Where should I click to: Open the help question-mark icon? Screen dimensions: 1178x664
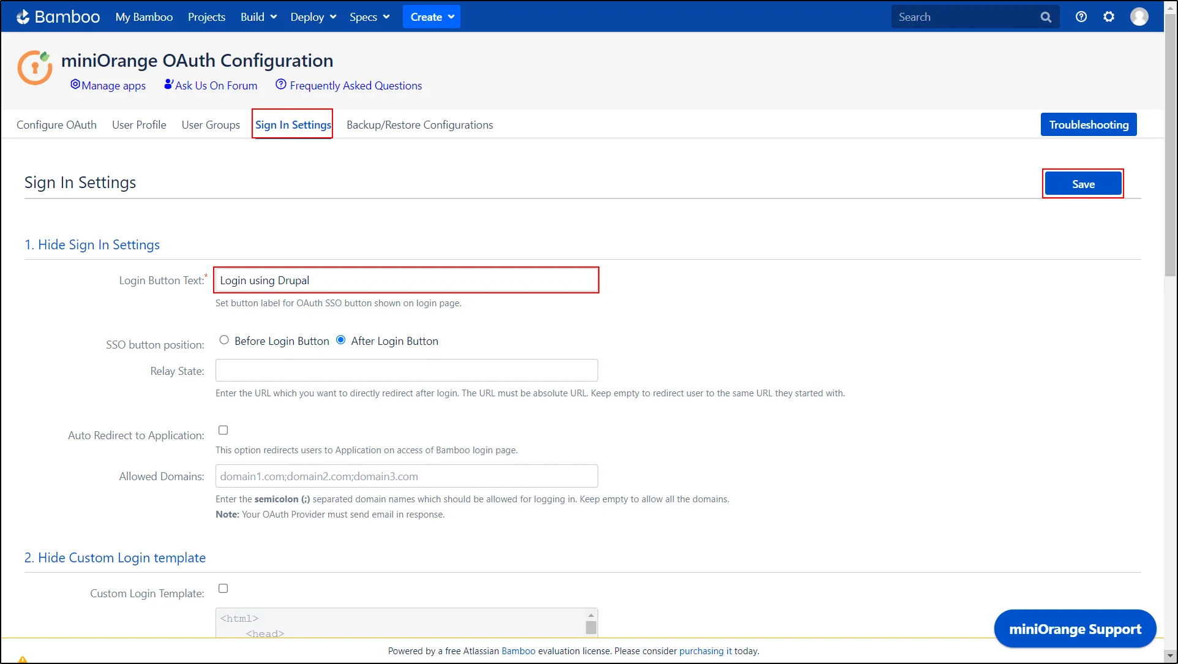coord(1081,17)
